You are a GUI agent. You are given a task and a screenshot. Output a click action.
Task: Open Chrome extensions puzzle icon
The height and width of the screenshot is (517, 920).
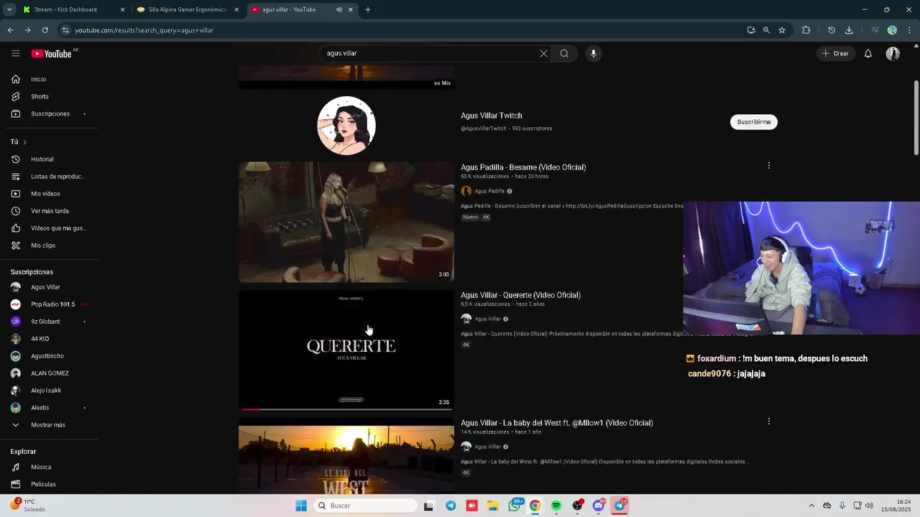pyautogui.click(x=806, y=30)
